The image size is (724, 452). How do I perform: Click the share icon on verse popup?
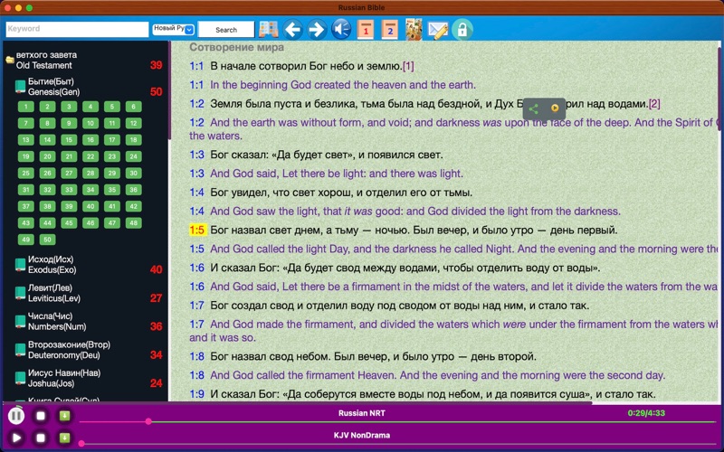(533, 108)
